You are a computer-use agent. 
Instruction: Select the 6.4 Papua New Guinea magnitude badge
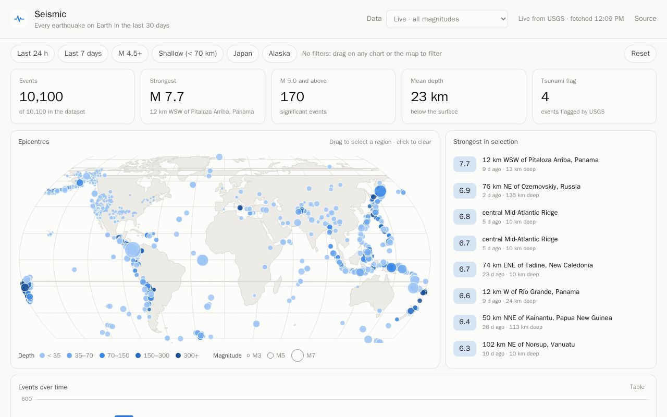[x=464, y=322]
